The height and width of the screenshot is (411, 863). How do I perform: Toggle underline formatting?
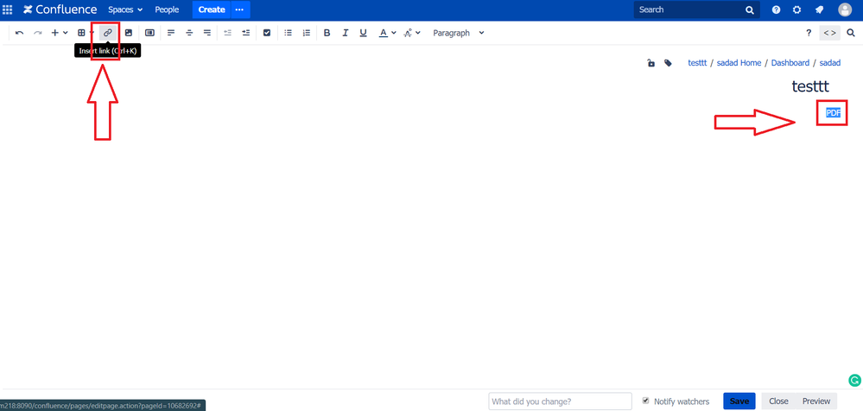coord(363,33)
